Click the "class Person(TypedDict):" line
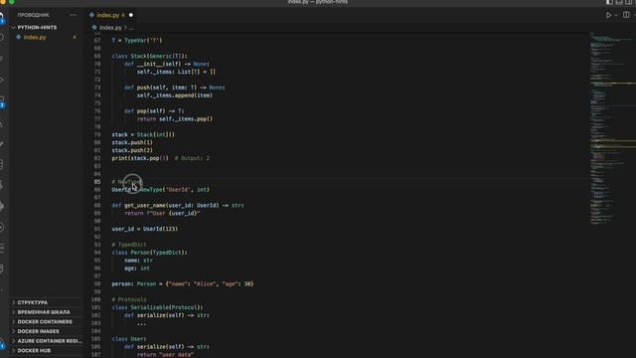Image resolution: width=636 pixels, height=358 pixels. 150,253
